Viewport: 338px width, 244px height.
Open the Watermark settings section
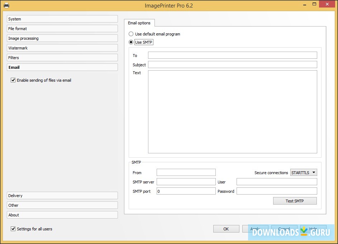(62, 48)
